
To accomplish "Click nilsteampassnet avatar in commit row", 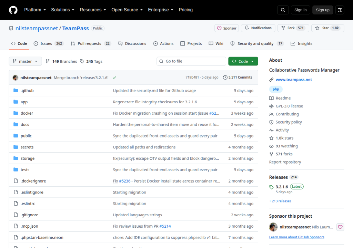I will (x=15, y=77).
